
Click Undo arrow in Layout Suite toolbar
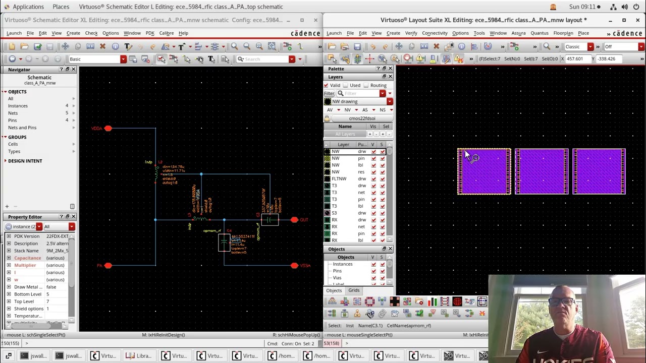[372, 46]
